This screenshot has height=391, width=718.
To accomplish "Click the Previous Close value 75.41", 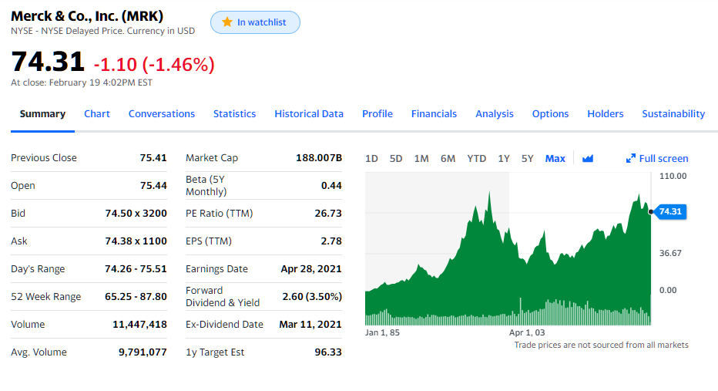I will click(153, 157).
